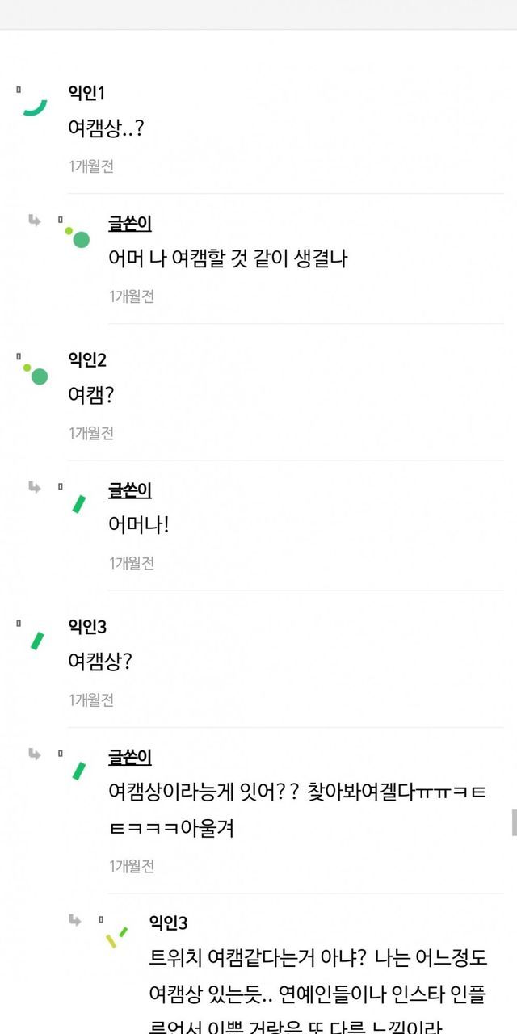
Task: Click the reply arrow next to '어머나!' reply
Action: coord(35,487)
